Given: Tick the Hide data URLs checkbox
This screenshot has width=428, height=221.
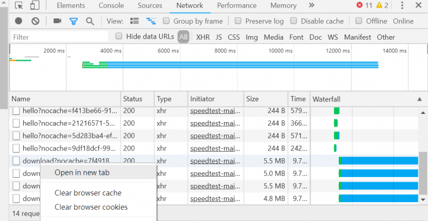Looking at the screenshot, I should pyautogui.click(x=119, y=36).
